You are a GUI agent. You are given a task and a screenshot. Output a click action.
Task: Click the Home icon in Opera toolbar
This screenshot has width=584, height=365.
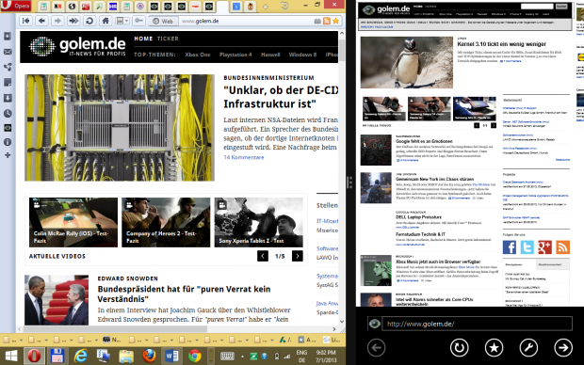coord(105,21)
